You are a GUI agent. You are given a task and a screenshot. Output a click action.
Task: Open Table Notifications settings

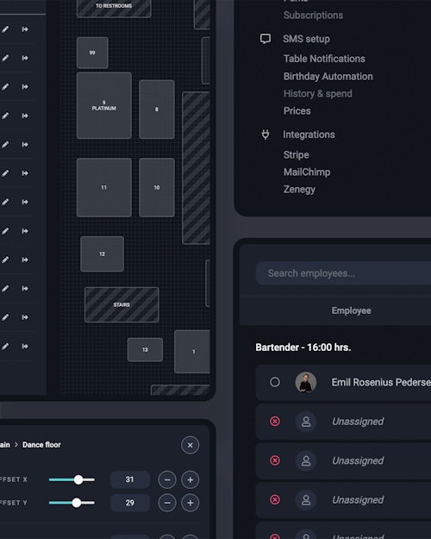point(324,59)
